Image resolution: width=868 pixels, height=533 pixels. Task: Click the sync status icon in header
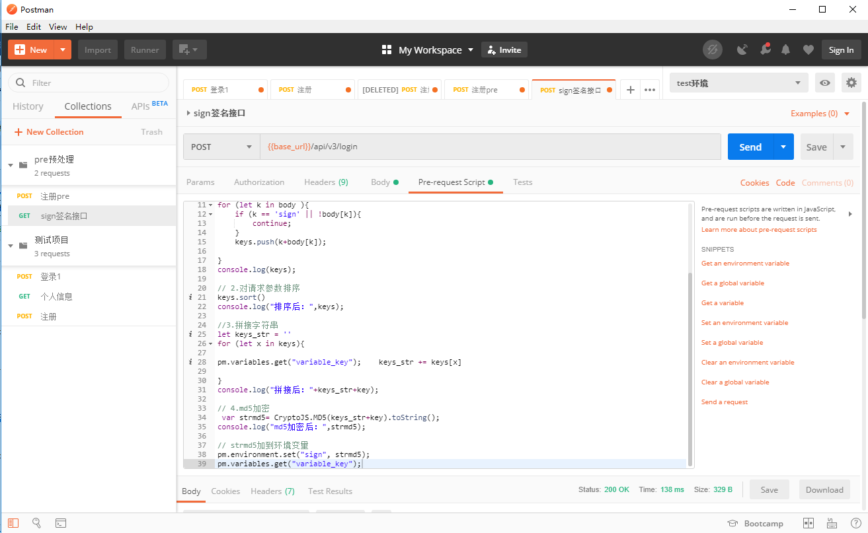pos(712,50)
